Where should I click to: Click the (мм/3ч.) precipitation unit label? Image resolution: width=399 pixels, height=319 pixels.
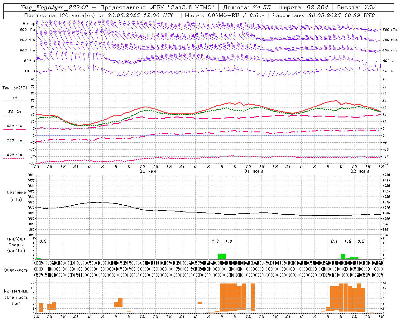point(16,239)
